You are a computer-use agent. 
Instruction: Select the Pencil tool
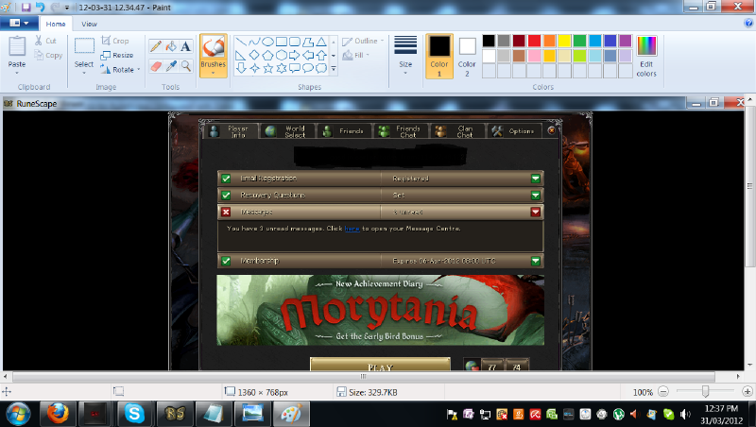coord(155,46)
